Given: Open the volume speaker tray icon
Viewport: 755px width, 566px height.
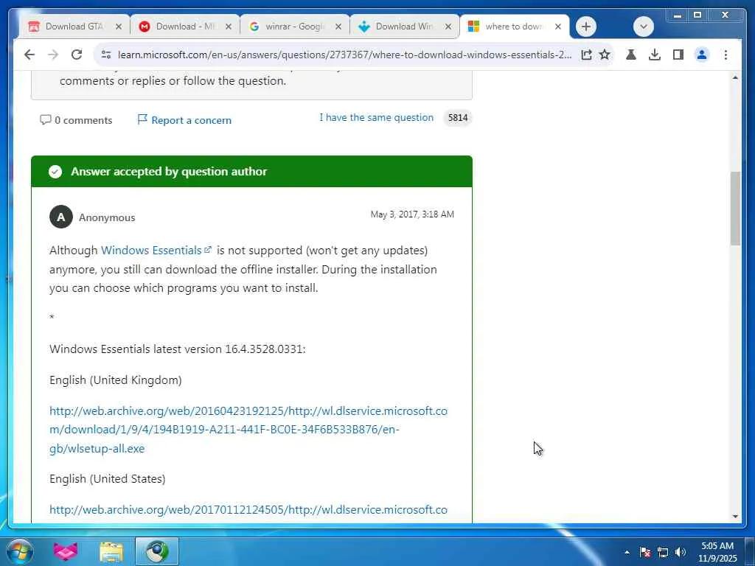Looking at the screenshot, I should coord(681,552).
